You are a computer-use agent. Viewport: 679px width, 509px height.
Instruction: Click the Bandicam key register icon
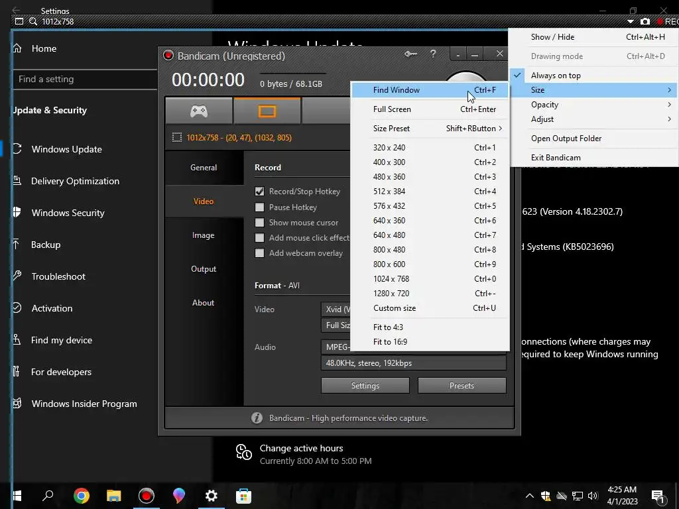click(410, 54)
